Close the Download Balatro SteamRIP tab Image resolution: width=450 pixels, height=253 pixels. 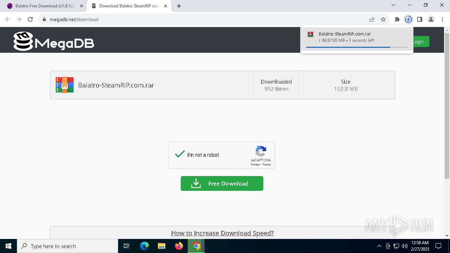coord(166,6)
